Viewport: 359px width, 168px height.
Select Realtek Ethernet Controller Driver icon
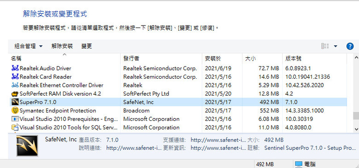point(15,85)
